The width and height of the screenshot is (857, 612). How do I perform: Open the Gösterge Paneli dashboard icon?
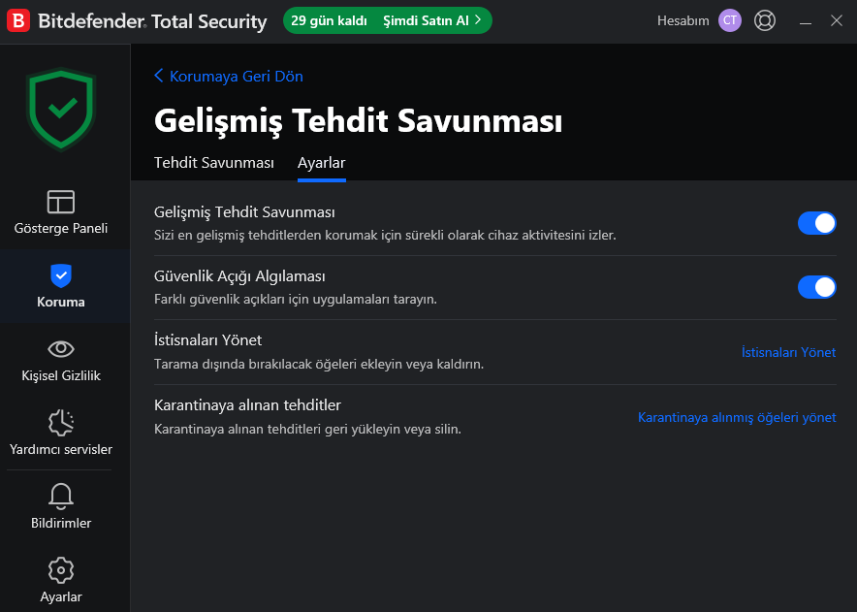tap(61, 202)
